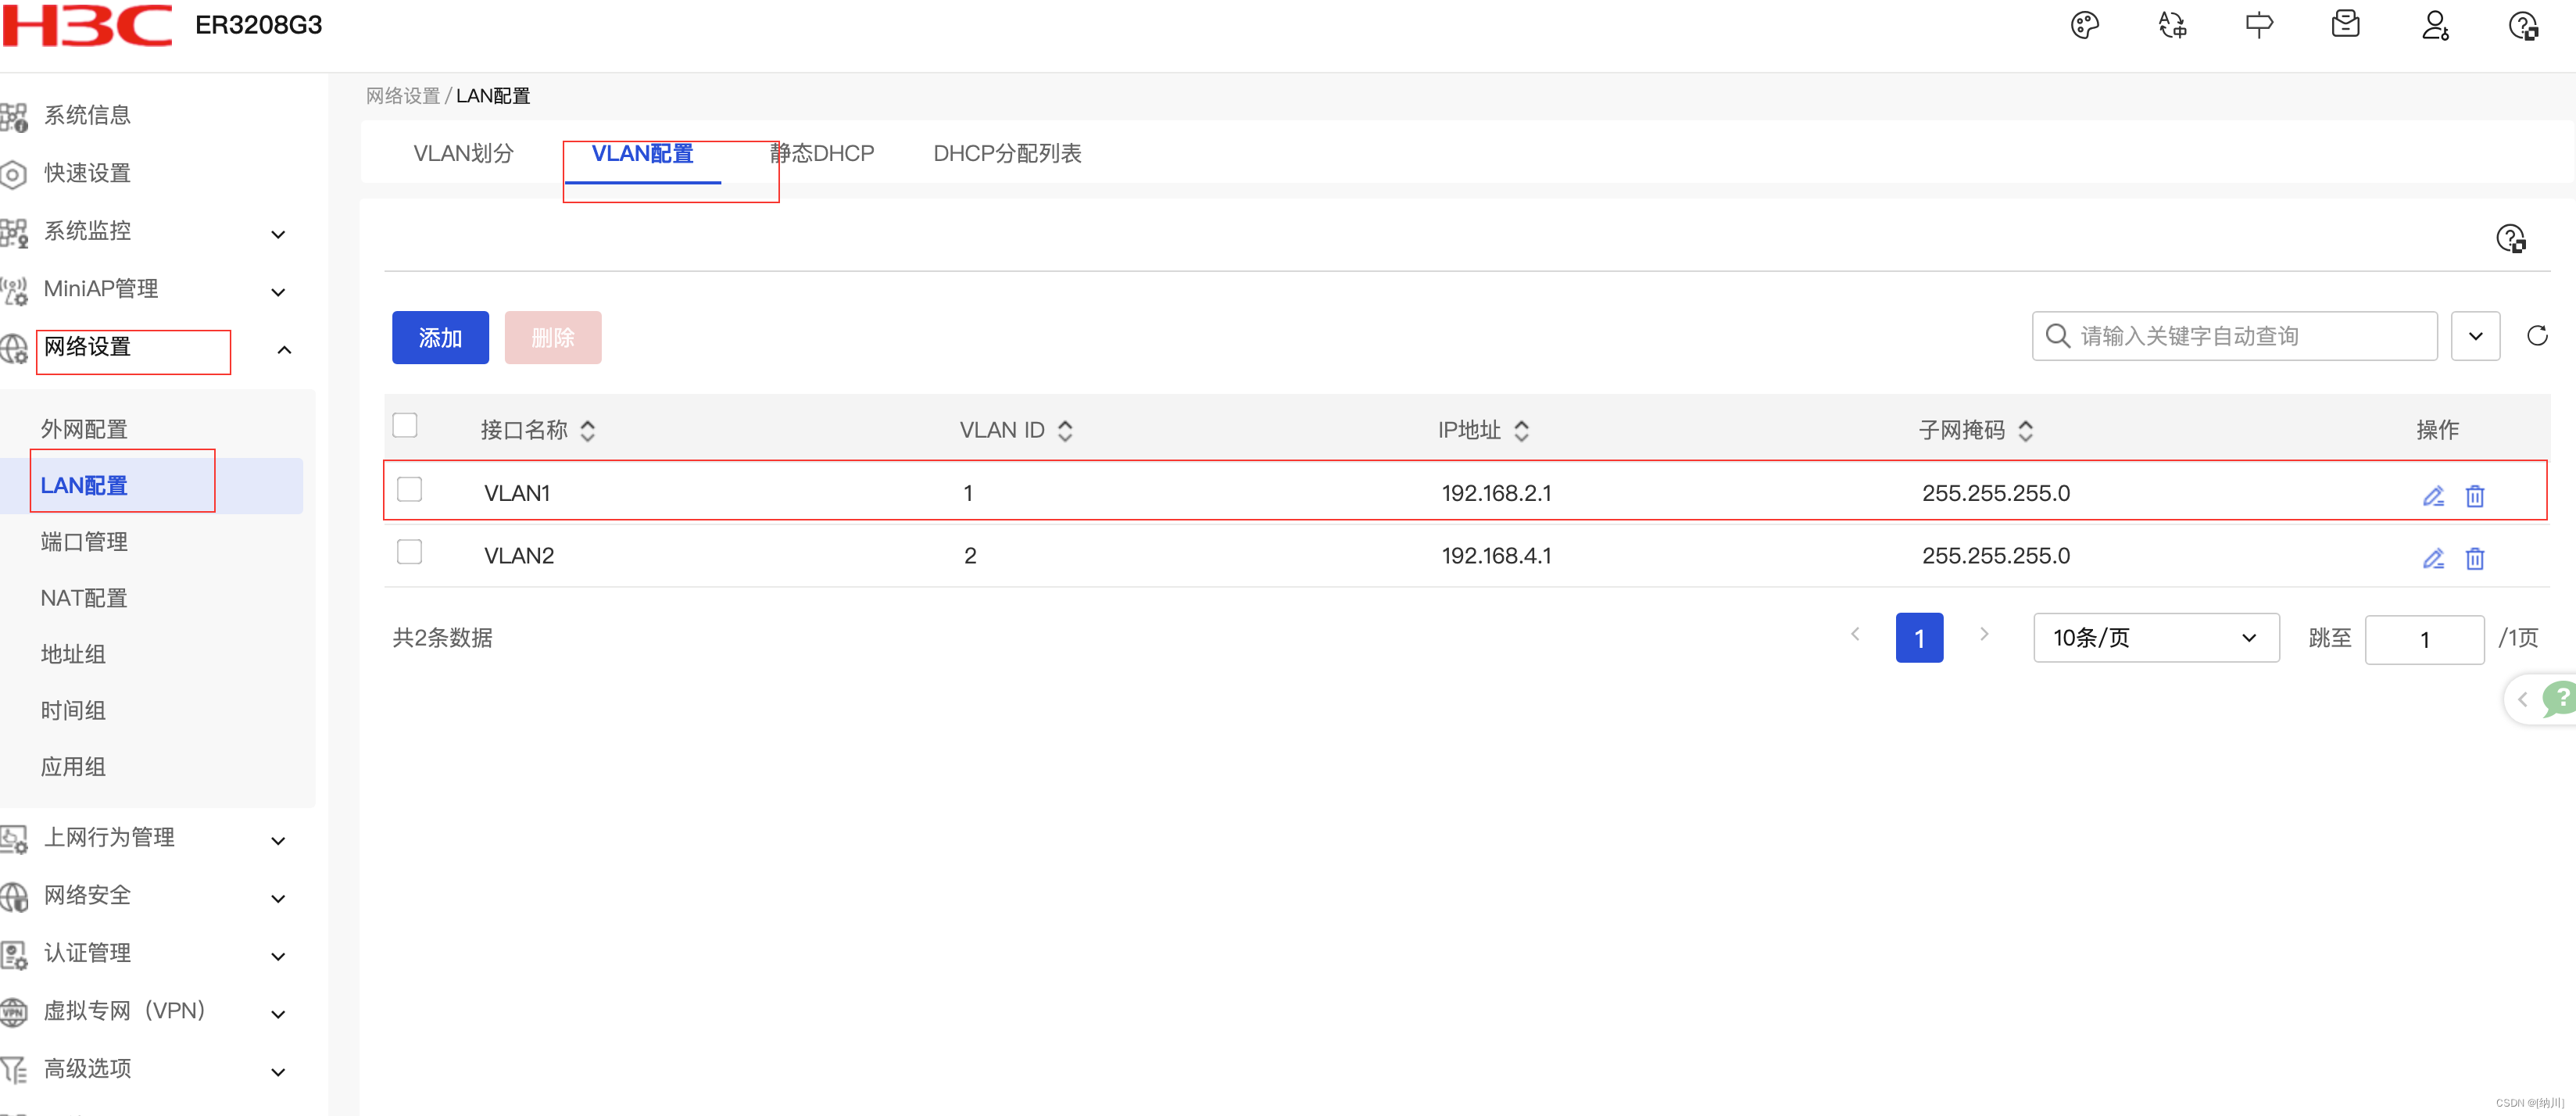
Task: Click the help icon at top right
Action: click(x=2524, y=25)
